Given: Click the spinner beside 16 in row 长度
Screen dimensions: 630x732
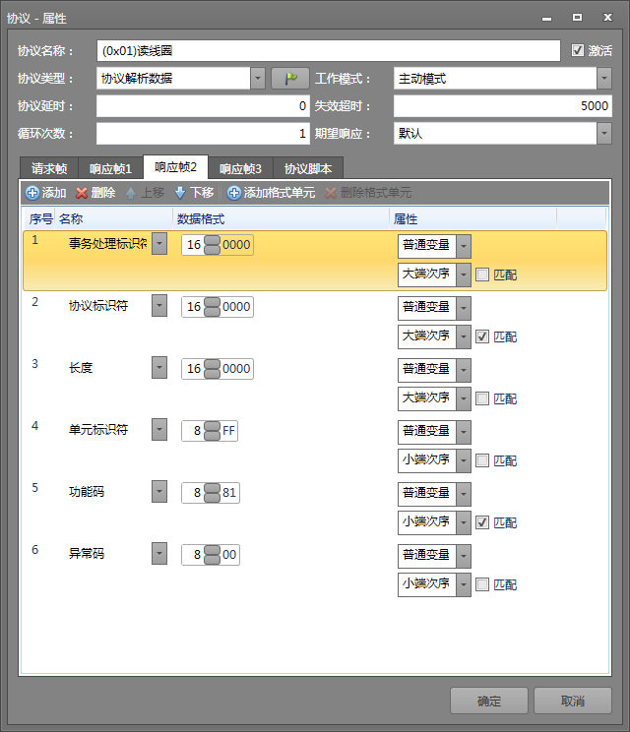Looking at the screenshot, I should 212,369.
